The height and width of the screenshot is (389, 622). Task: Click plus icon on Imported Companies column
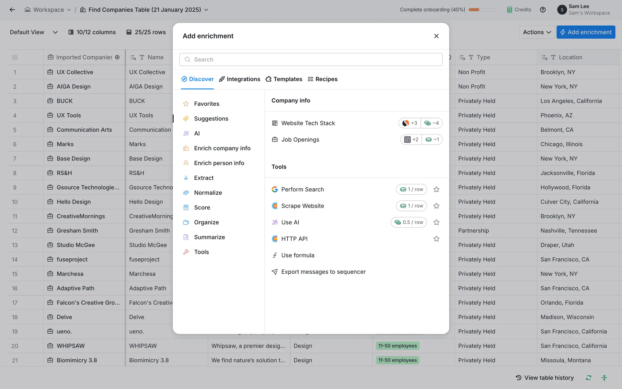pos(117,57)
